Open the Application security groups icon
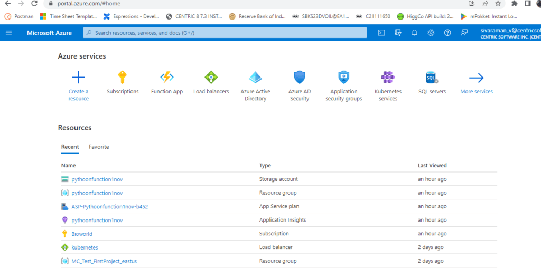 pos(343,78)
